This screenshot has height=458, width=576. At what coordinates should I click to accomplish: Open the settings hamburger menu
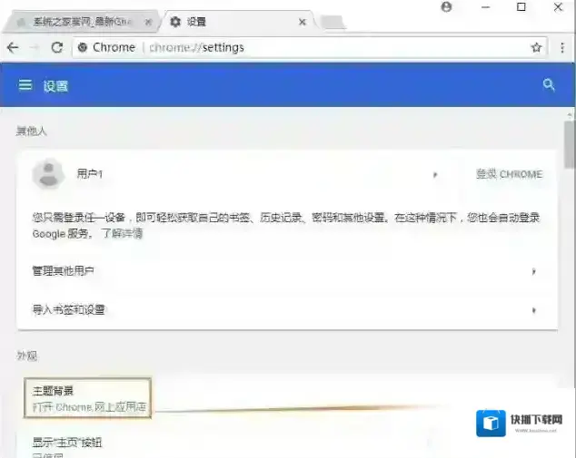25,85
